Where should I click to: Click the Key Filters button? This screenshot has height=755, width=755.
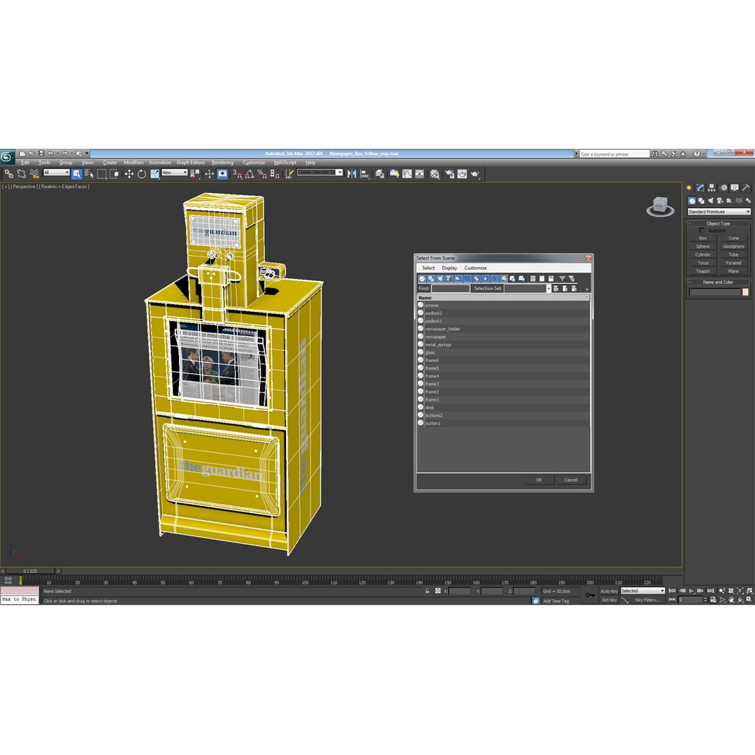[647, 600]
